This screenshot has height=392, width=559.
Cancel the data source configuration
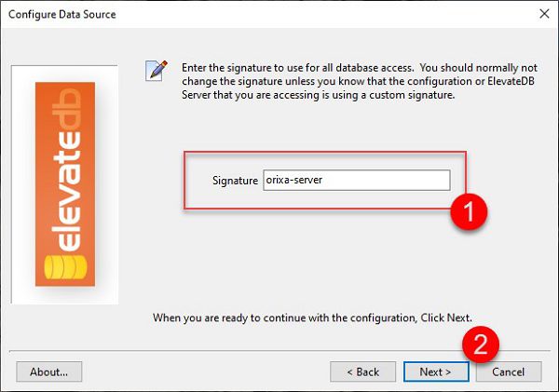[509, 372]
